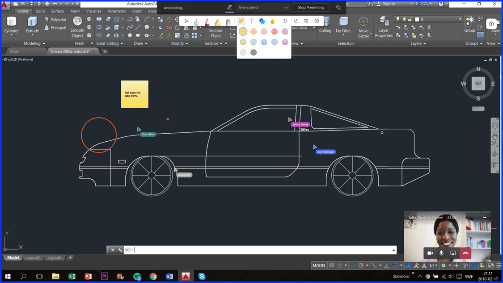Select the pink annotation color swatch
Viewport: 503px width, 283px height.
pyautogui.click(x=285, y=31)
